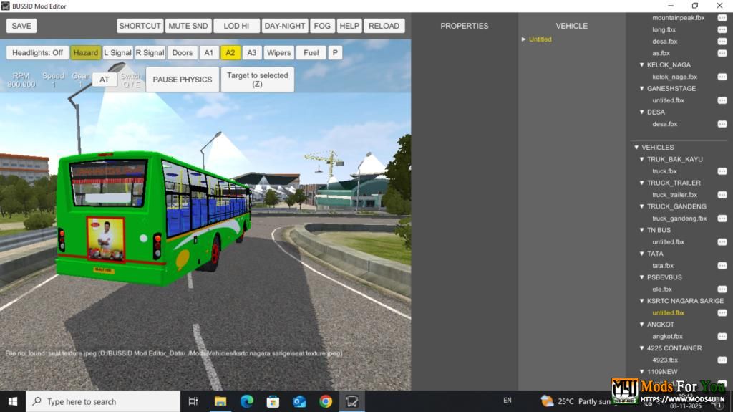733x412 pixels.
Task: Activate R Signal
Action: tap(150, 53)
